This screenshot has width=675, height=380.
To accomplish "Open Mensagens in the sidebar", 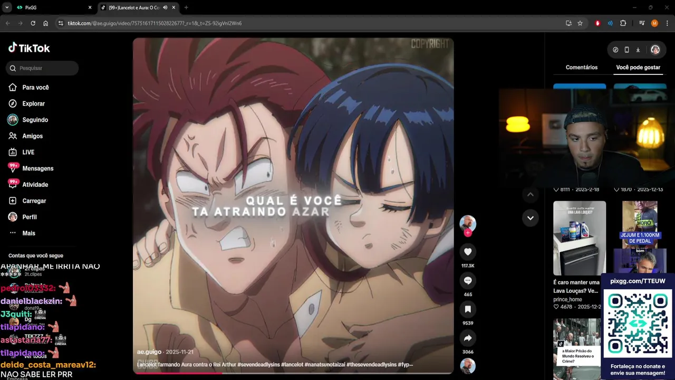I will tap(37, 168).
